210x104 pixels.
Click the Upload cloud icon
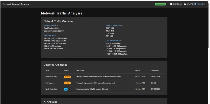185,4
